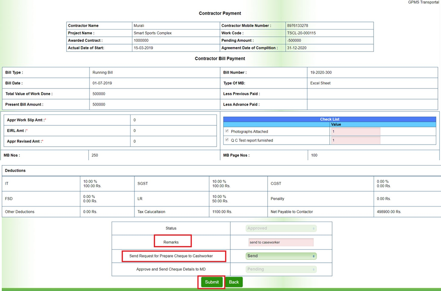
Task: Select the Work Code TSCL-20-000115
Action: [301, 33]
